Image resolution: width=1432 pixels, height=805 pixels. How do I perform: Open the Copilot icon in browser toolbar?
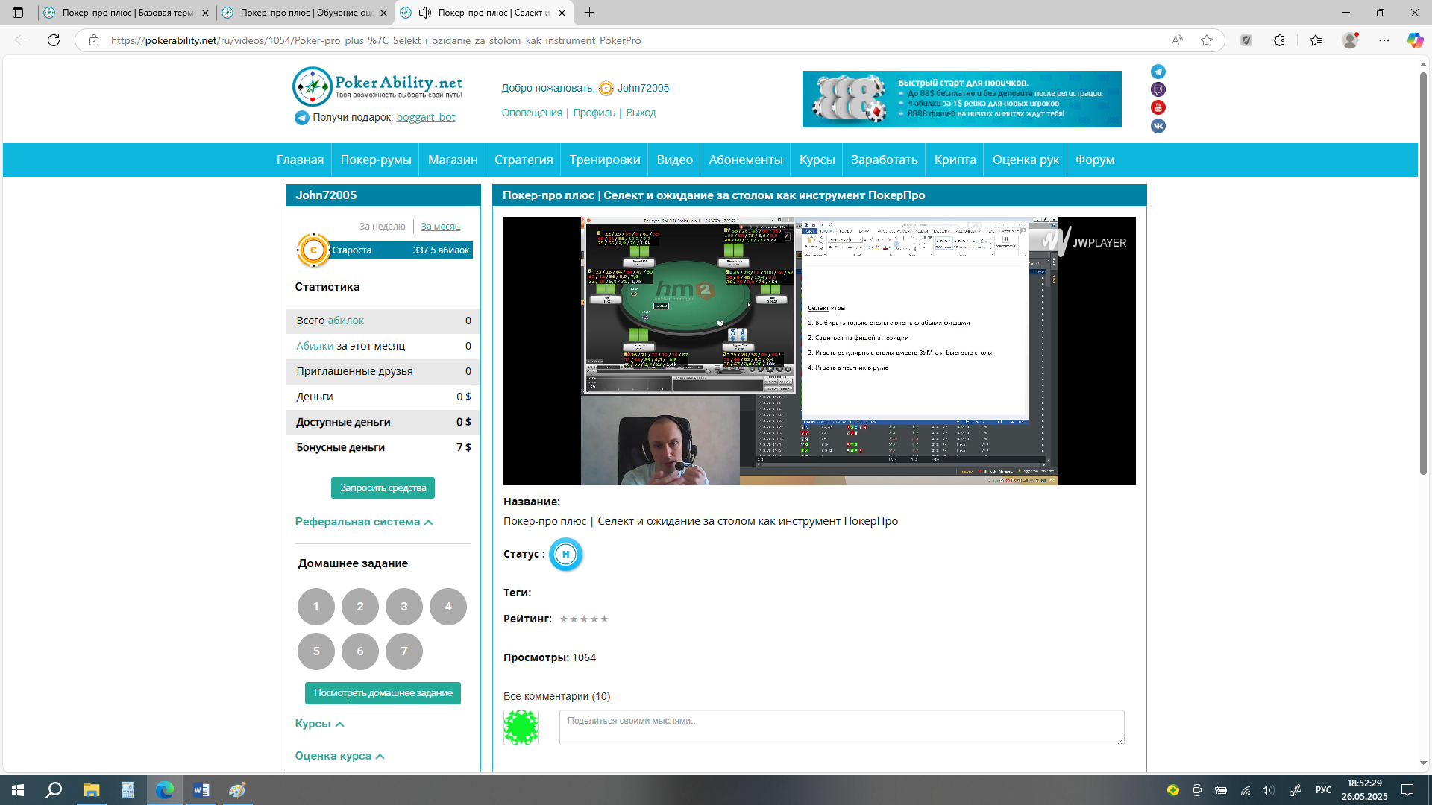[1415, 40]
